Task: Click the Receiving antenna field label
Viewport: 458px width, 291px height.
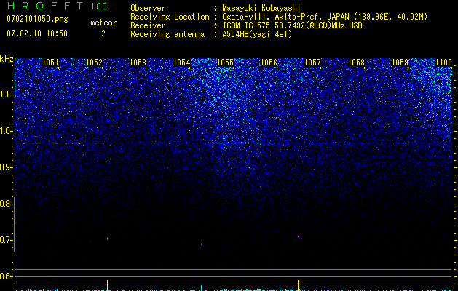Action: click(x=167, y=34)
